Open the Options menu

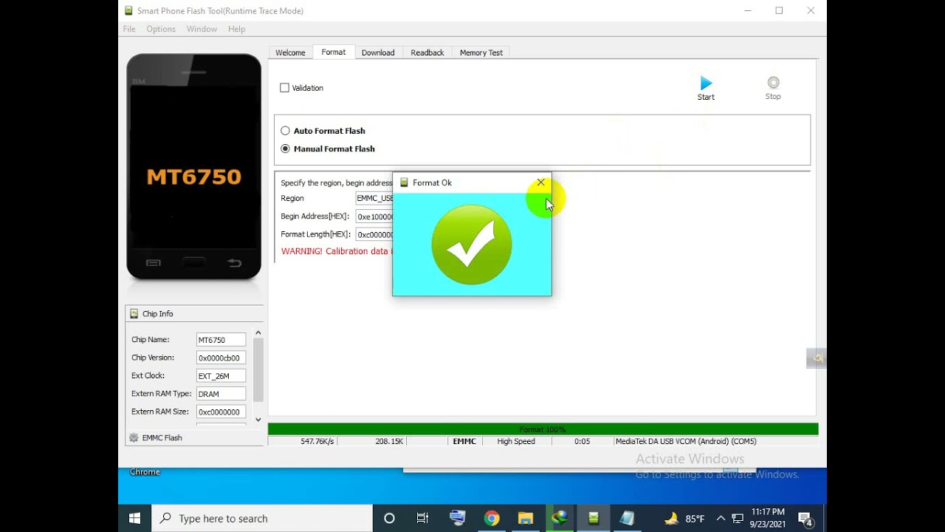tap(161, 29)
